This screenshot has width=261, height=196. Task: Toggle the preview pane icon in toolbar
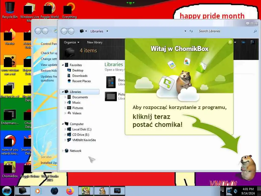coord(243,42)
